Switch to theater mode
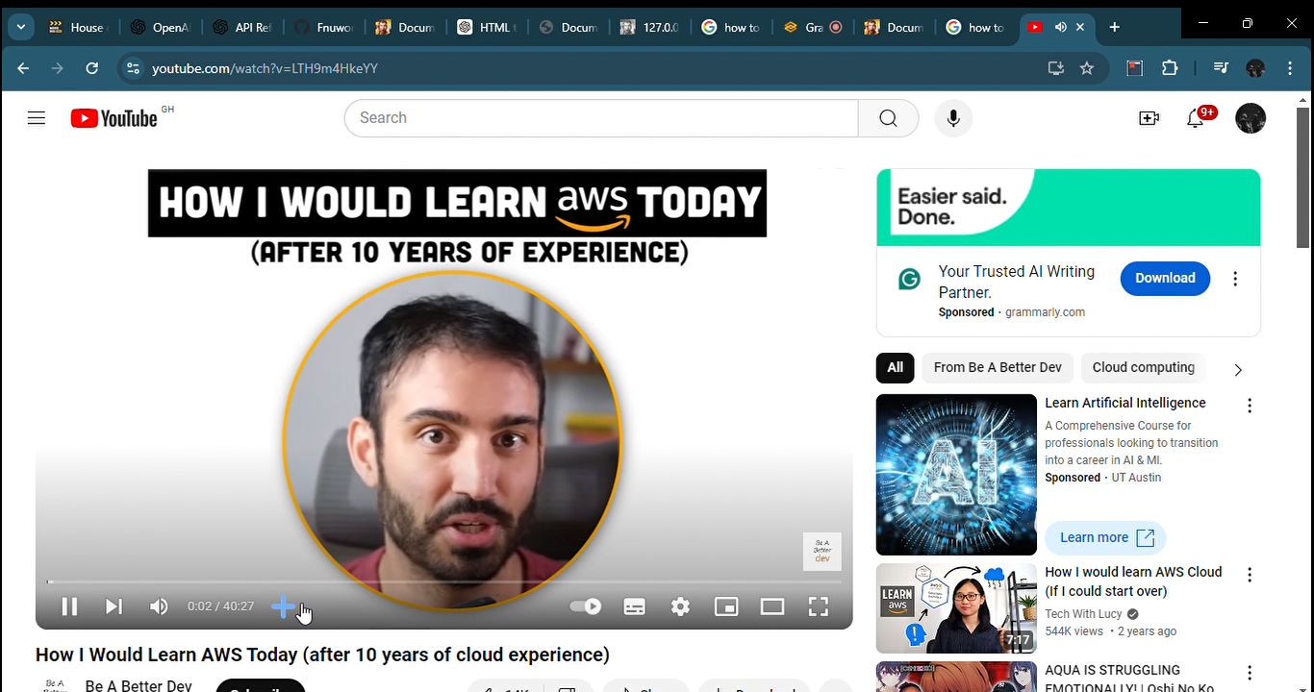The height and width of the screenshot is (692, 1314). (772, 606)
